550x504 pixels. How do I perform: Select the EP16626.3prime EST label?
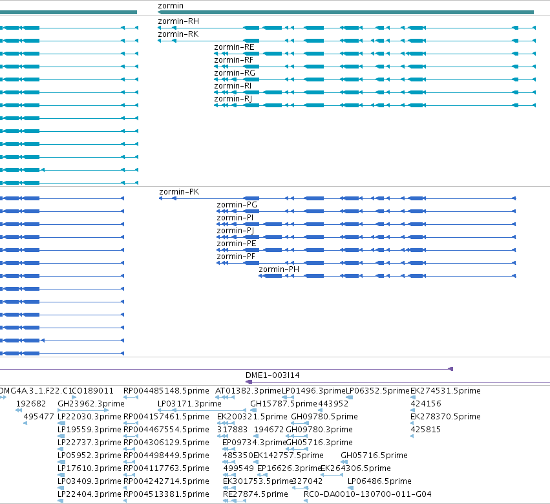(x=289, y=469)
